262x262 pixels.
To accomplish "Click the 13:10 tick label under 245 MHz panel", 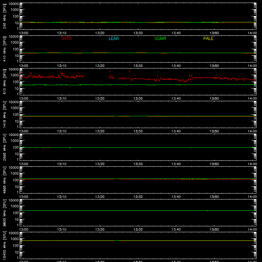I will 62,33.
